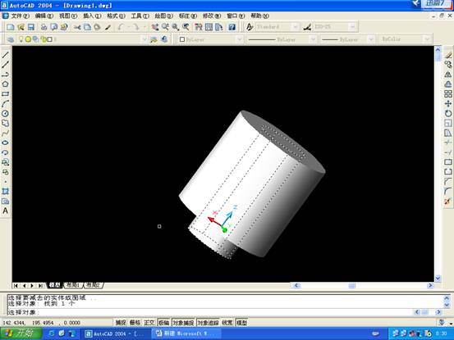Select the Move modify tool
The height and width of the screenshot is (340, 454).
[448, 103]
